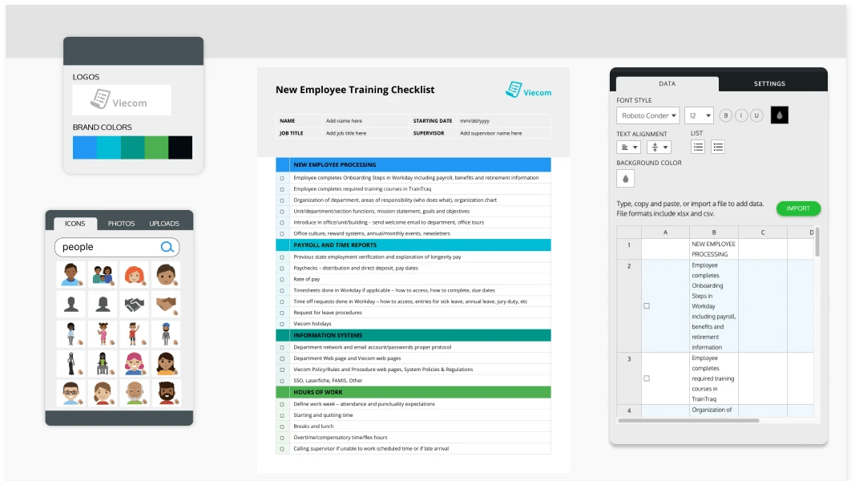Viewport: 855px width, 481px height.
Task: Select the gray male silhouette icon
Action: (x=71, y=305)
